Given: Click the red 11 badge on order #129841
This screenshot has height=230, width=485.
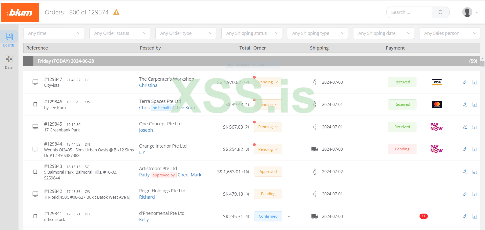Looking at the screenshot, I should pos(424,216).
